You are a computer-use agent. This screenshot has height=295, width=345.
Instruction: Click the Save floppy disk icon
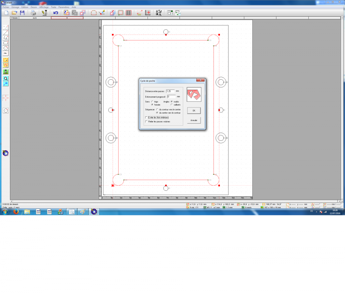[22, 13]
